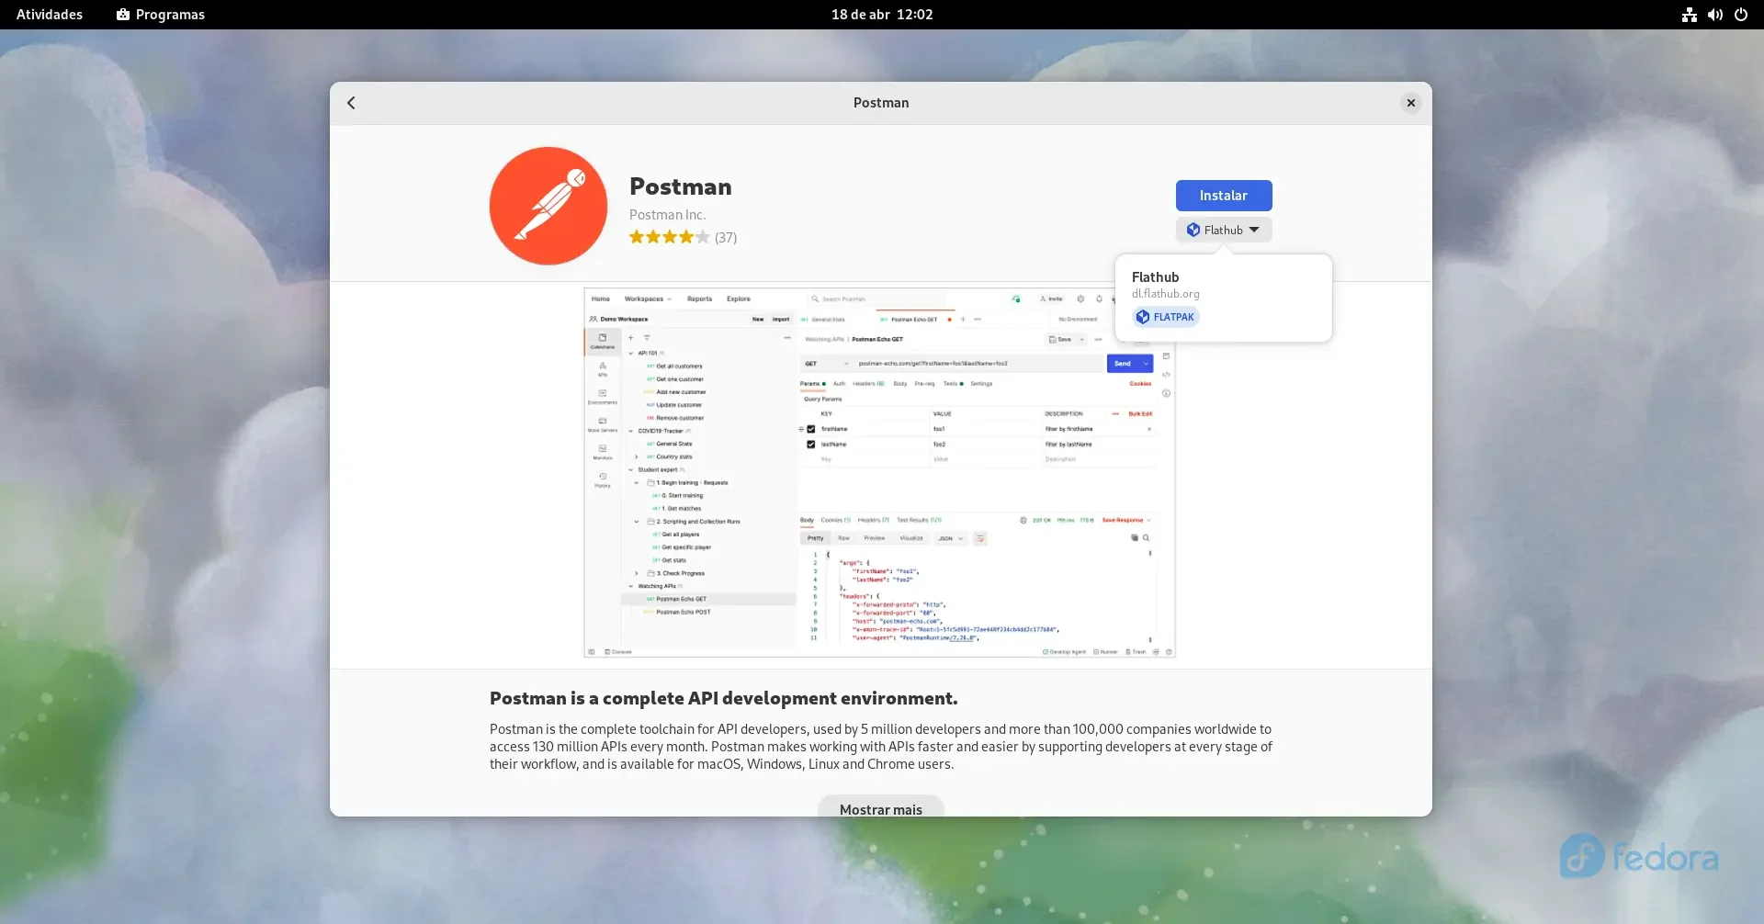
Task: Click the network status icon
Action: coord(1689,15)
